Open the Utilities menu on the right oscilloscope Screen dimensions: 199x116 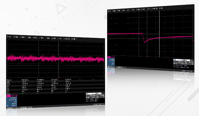click(154, 9)
